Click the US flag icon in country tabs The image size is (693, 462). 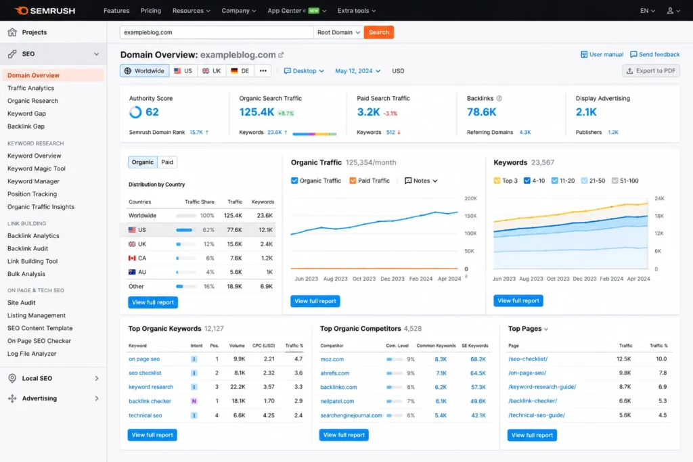(177, 70)
